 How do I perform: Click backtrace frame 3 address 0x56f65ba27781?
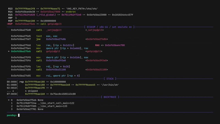(x=26, y=109)
